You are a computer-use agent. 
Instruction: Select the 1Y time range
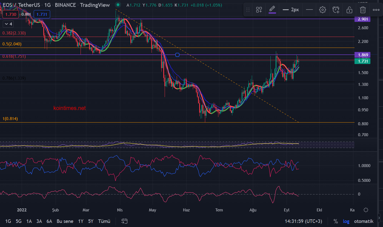[x=81, y=221]
